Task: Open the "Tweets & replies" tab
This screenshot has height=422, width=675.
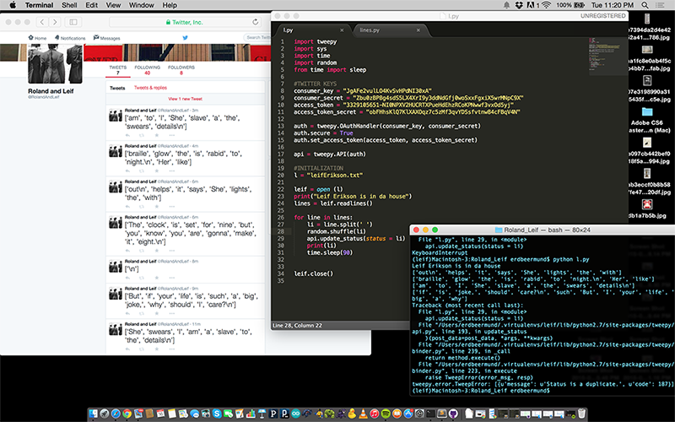Action: click(x=151, y=88)
